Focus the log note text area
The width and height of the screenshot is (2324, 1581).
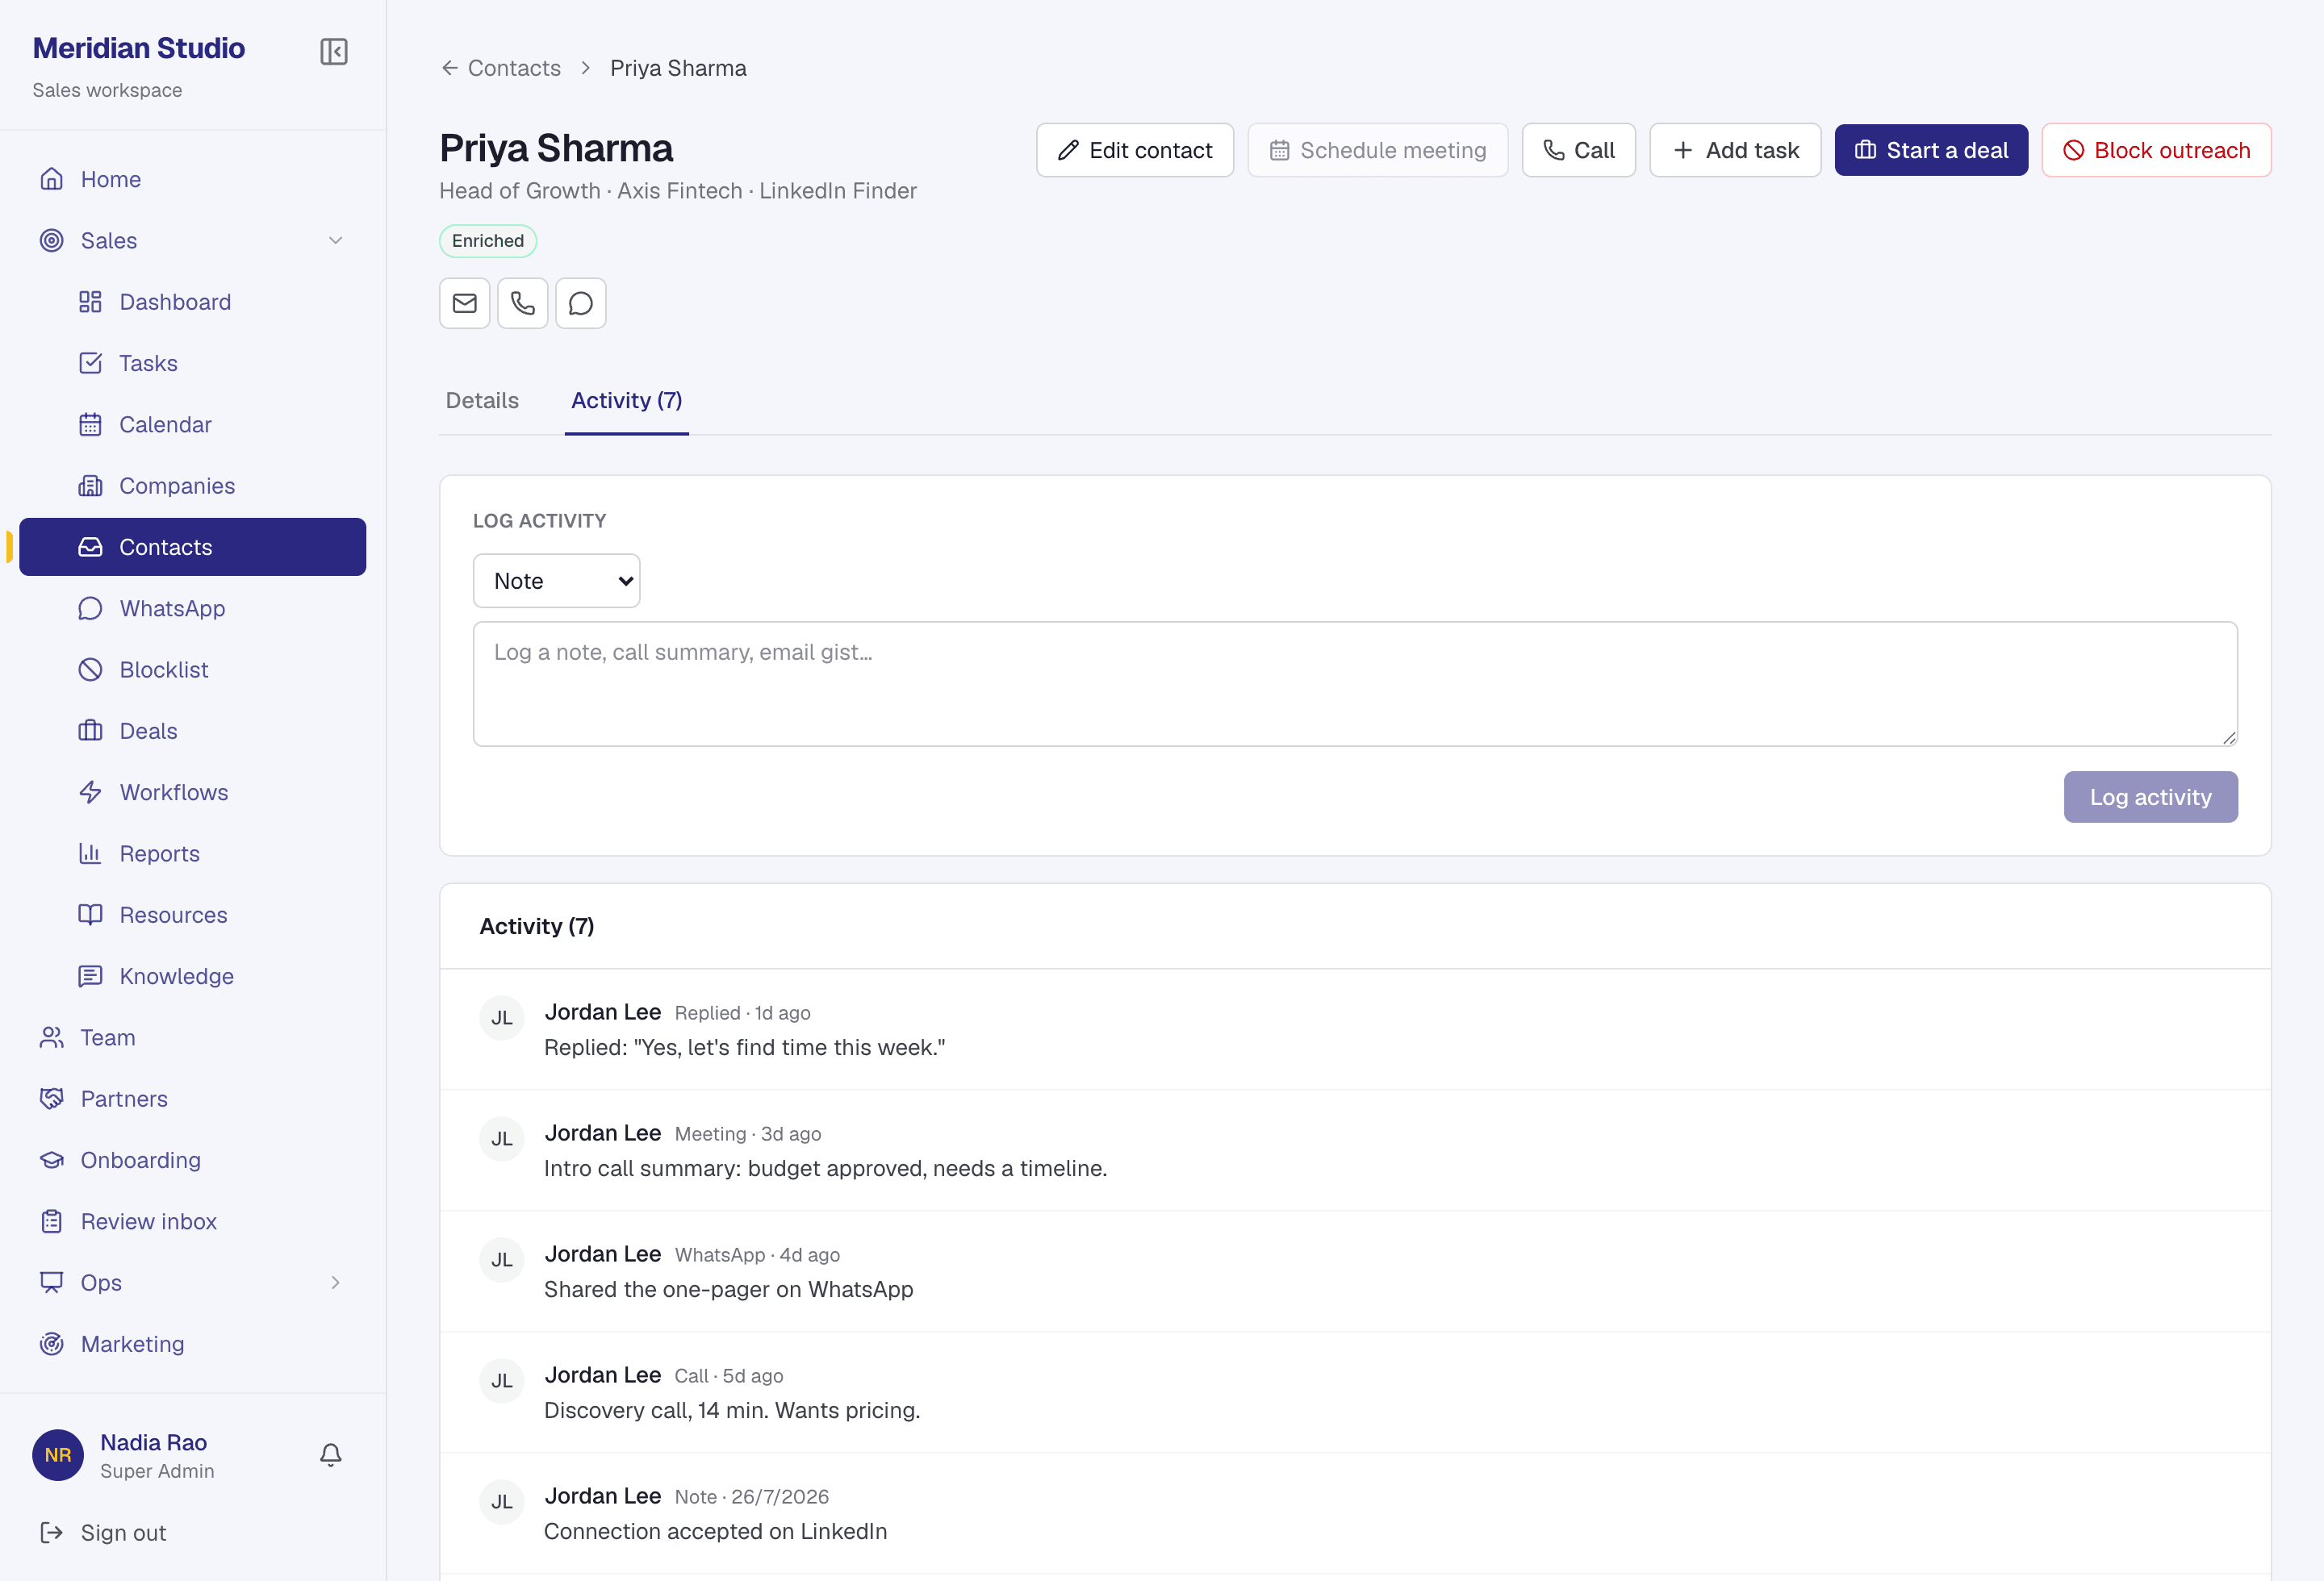[x=1355, y=683]
